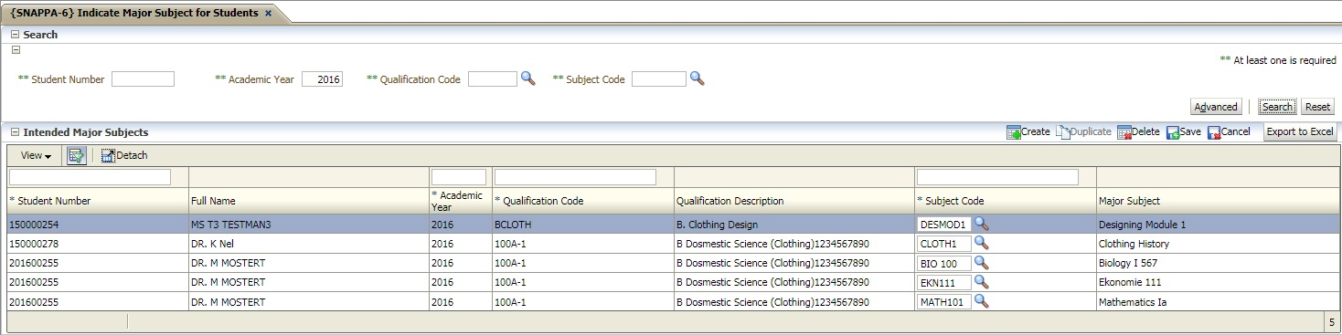Cancel changes with the Cancel icon
The image size is (1342, 335).
coord(1214,132)
